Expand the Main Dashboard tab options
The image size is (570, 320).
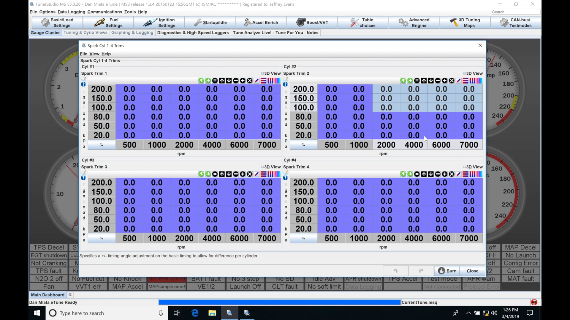pos(70,295)
